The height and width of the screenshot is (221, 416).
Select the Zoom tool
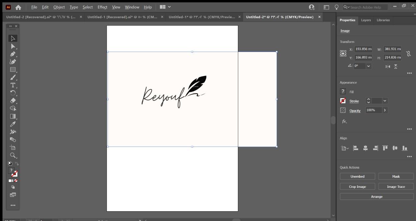(13, 155)
